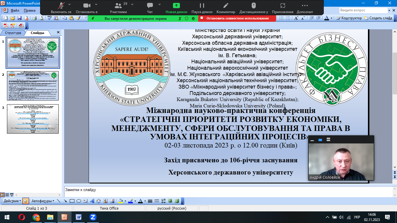Select the Line drawing tool
397x223 pixels.
pyautogui.click(x=58, y=201)
